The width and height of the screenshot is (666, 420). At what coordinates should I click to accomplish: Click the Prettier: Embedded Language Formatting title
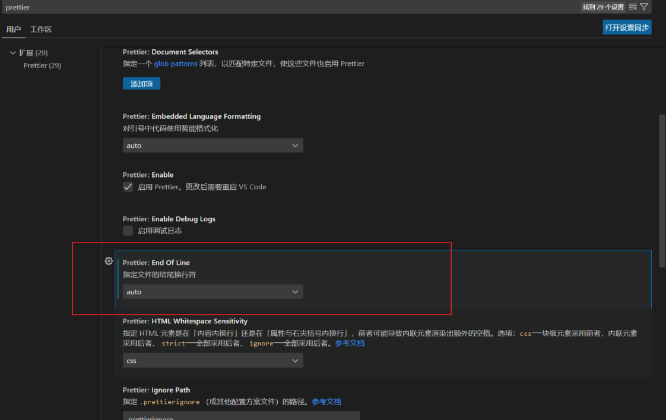[192, 116]
